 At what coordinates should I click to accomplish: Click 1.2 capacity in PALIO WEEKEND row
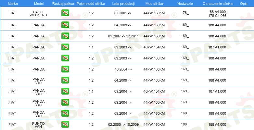click(91, 13)
